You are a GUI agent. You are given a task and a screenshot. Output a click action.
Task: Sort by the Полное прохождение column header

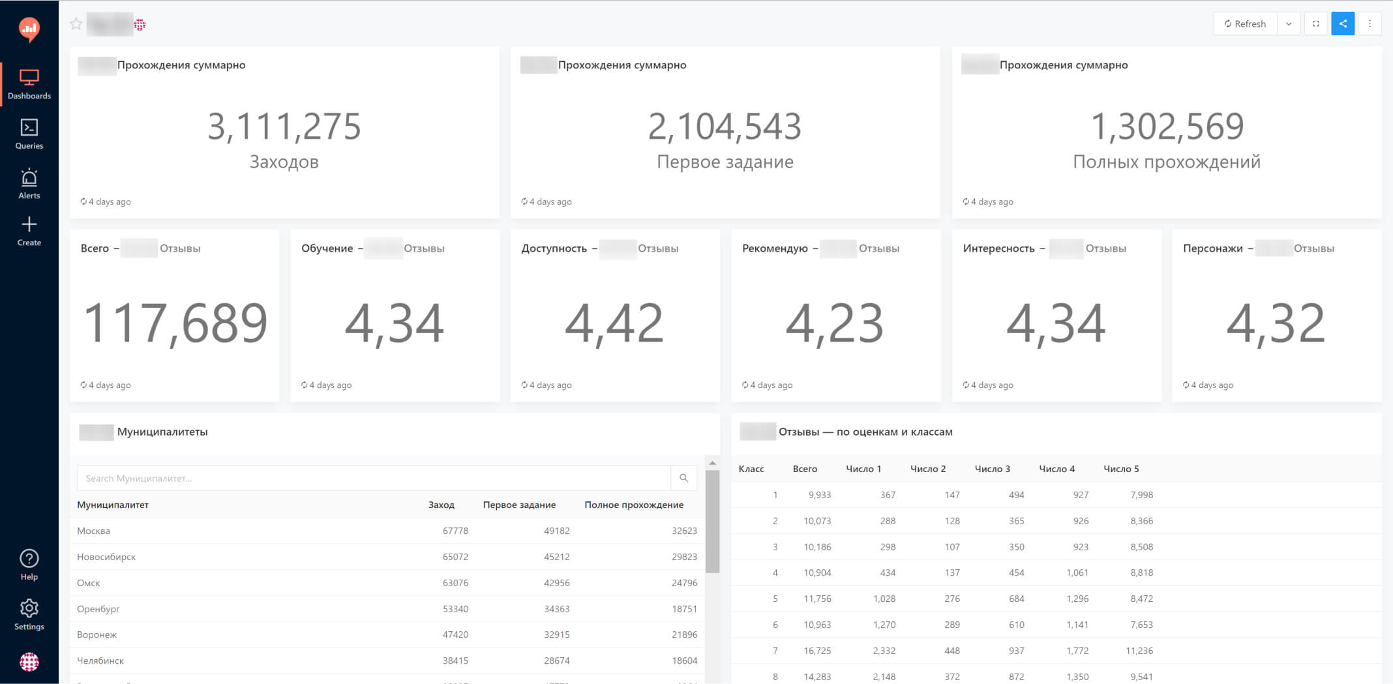point(634,505)
